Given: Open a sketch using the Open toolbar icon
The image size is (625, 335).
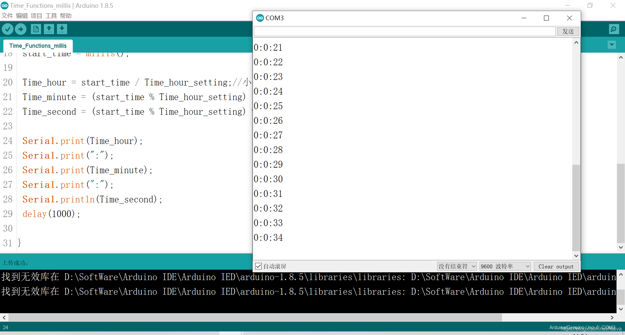Looking at the screenshot, I should pos(49,29).
